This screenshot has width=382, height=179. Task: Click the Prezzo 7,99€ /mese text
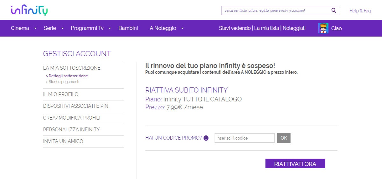174,107
